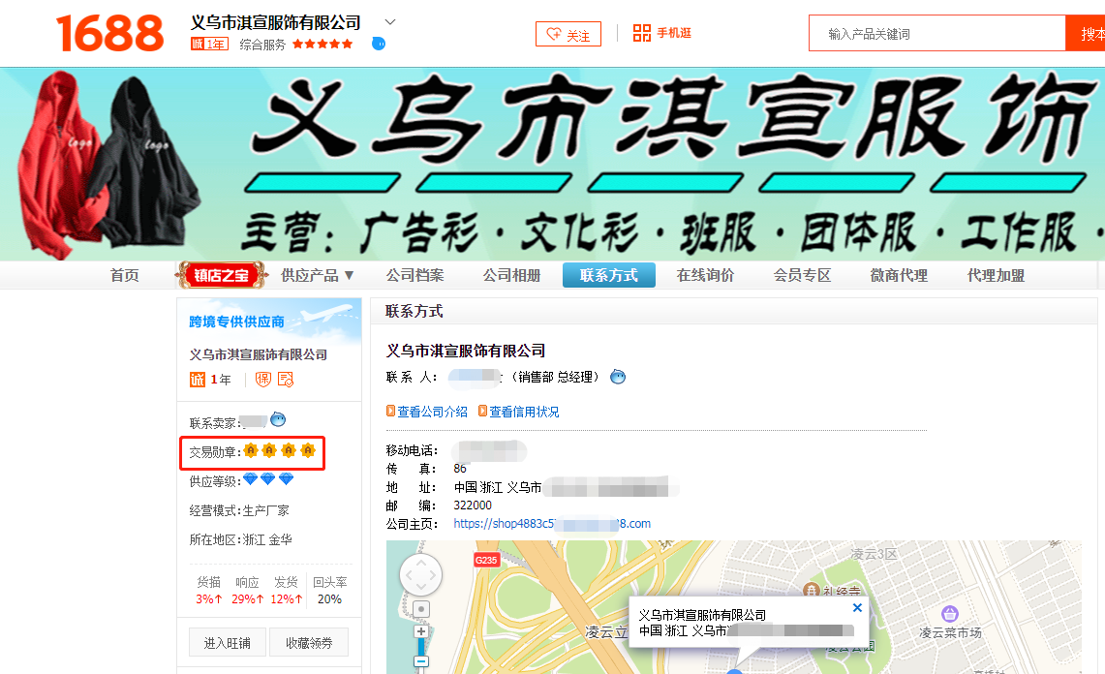Select 联系方式 tab
The image size is (1105, 674).
[x=609, y=275]
